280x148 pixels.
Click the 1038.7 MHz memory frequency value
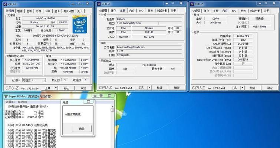(x=243, y=36)
